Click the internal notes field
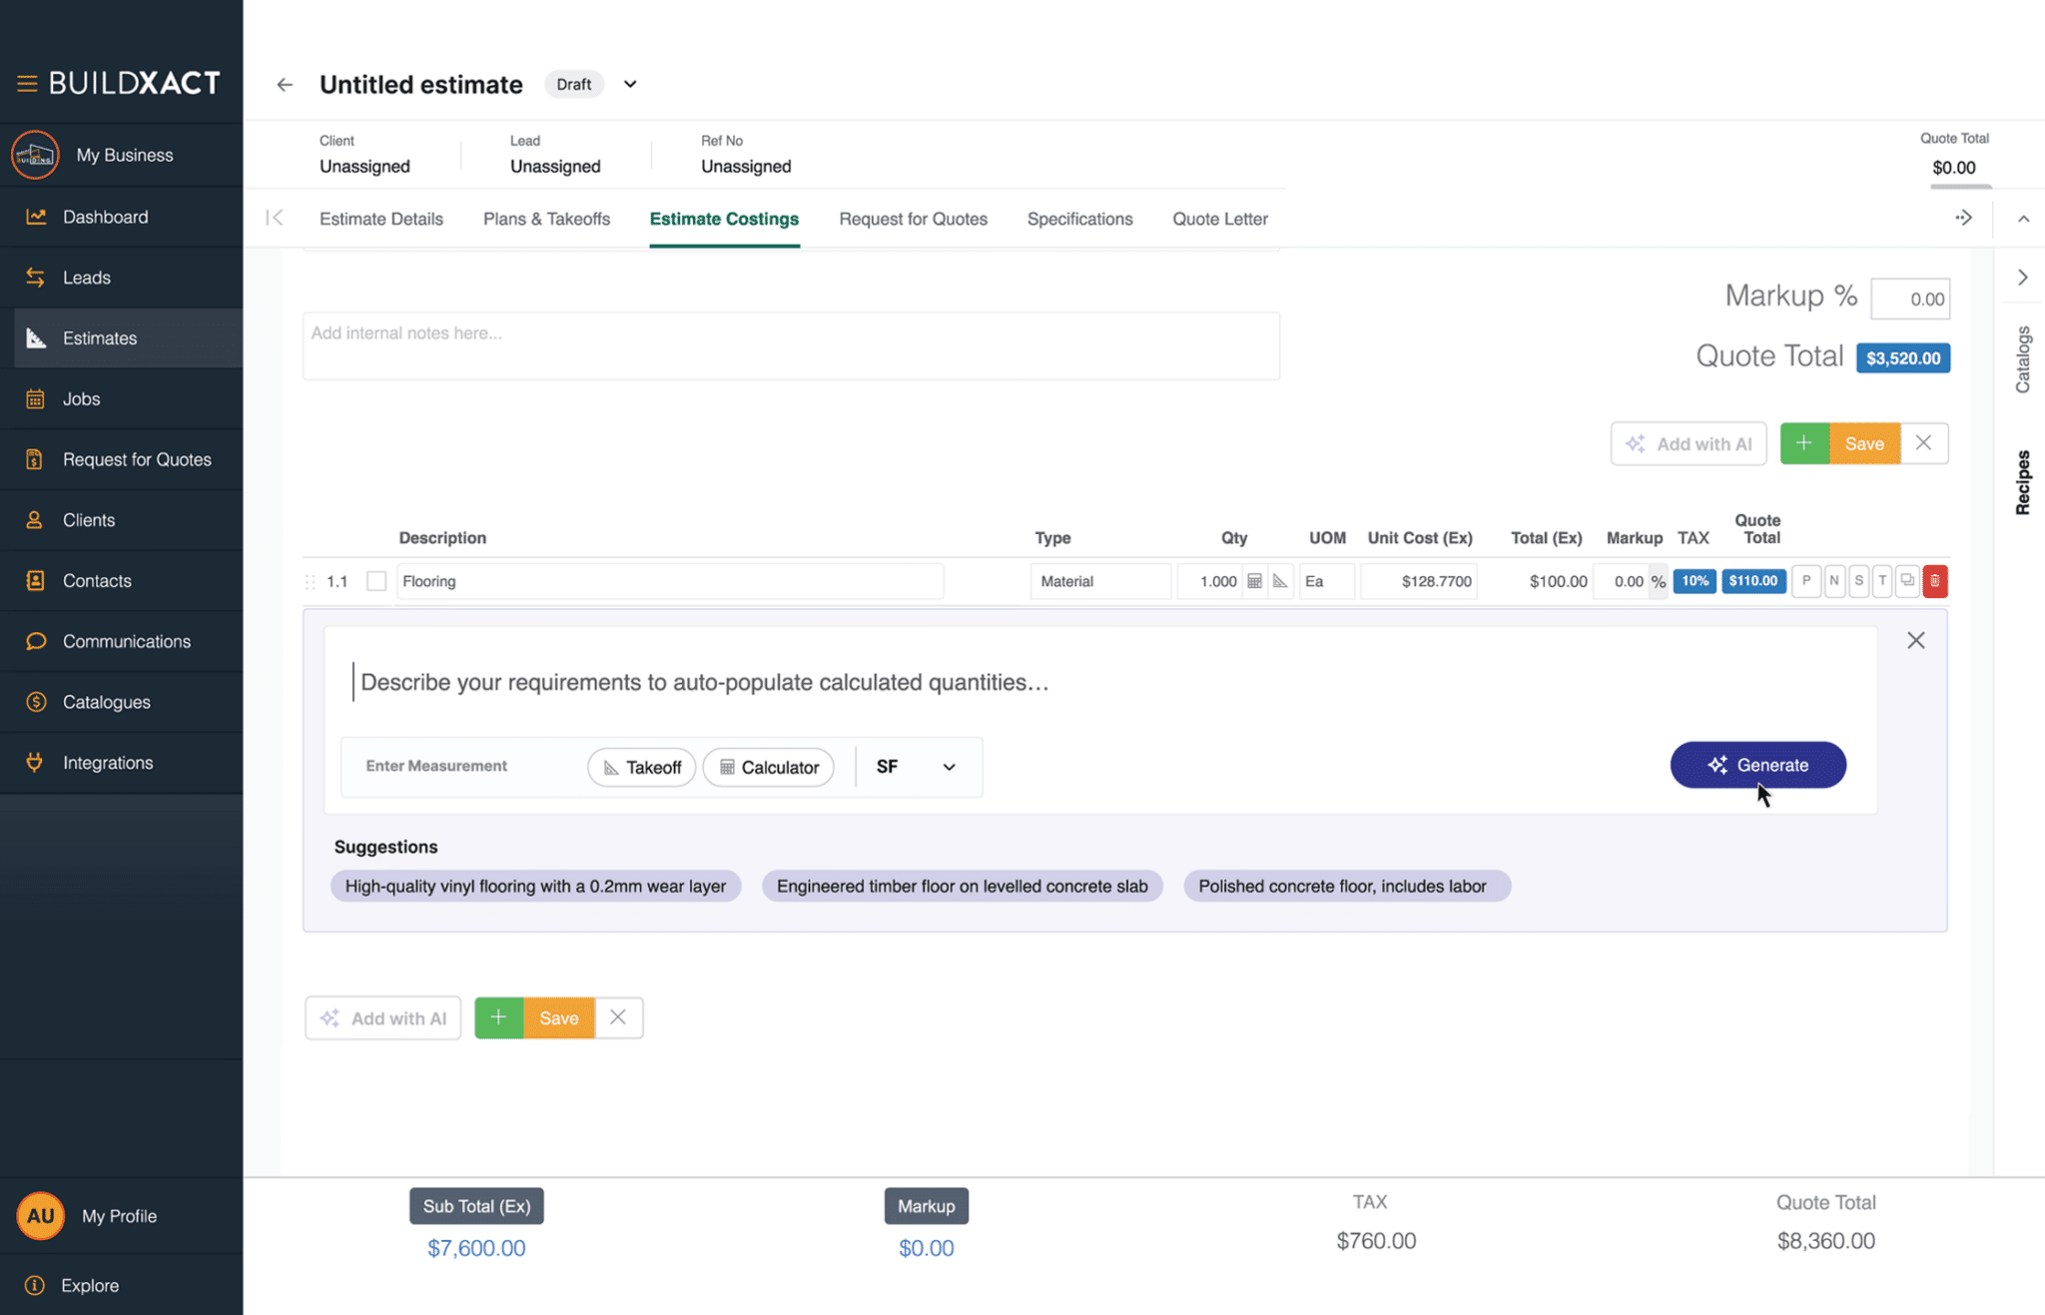 tap(791, 345)
